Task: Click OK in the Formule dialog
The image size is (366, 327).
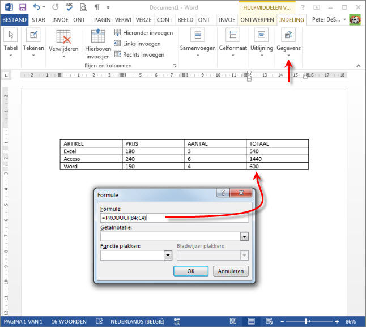Action: pos(191,271)
